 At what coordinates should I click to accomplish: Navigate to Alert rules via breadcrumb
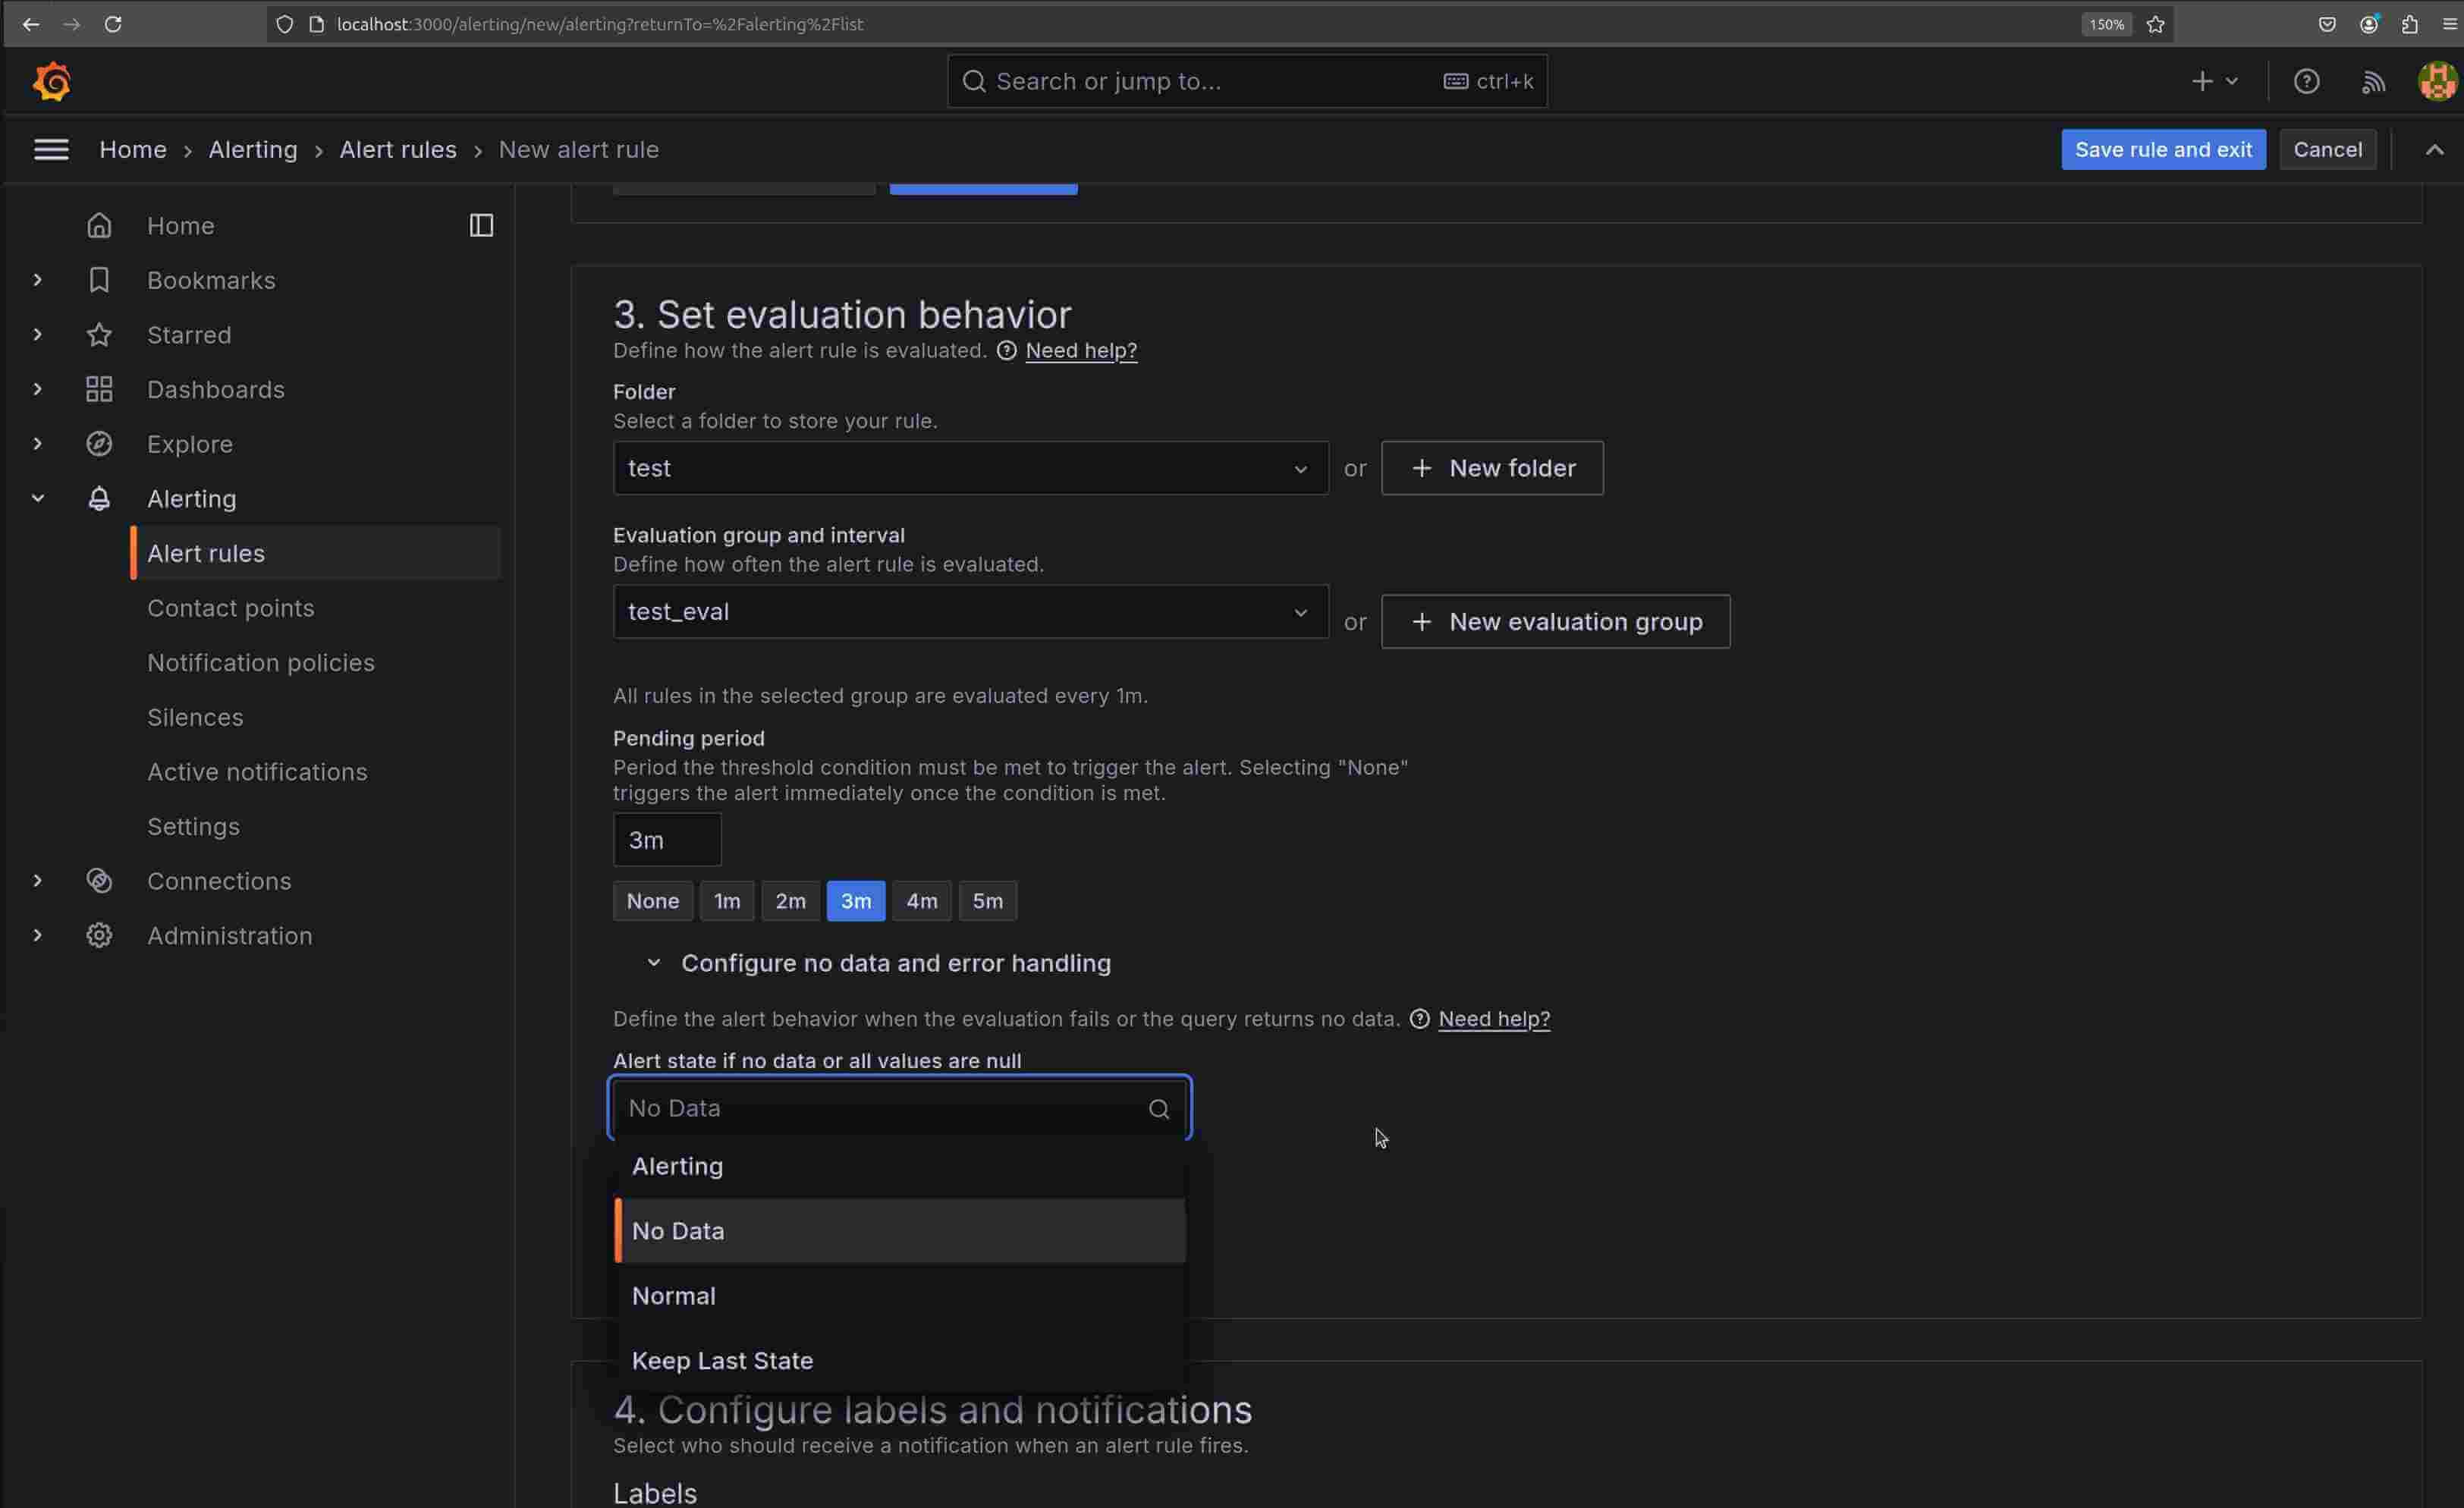pyautogui.click(x=397, y=149)
